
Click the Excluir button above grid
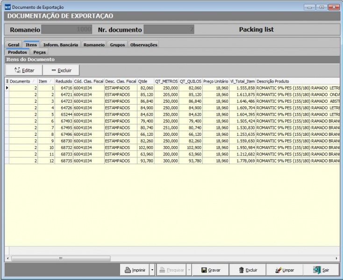click(x=61, y=70)
